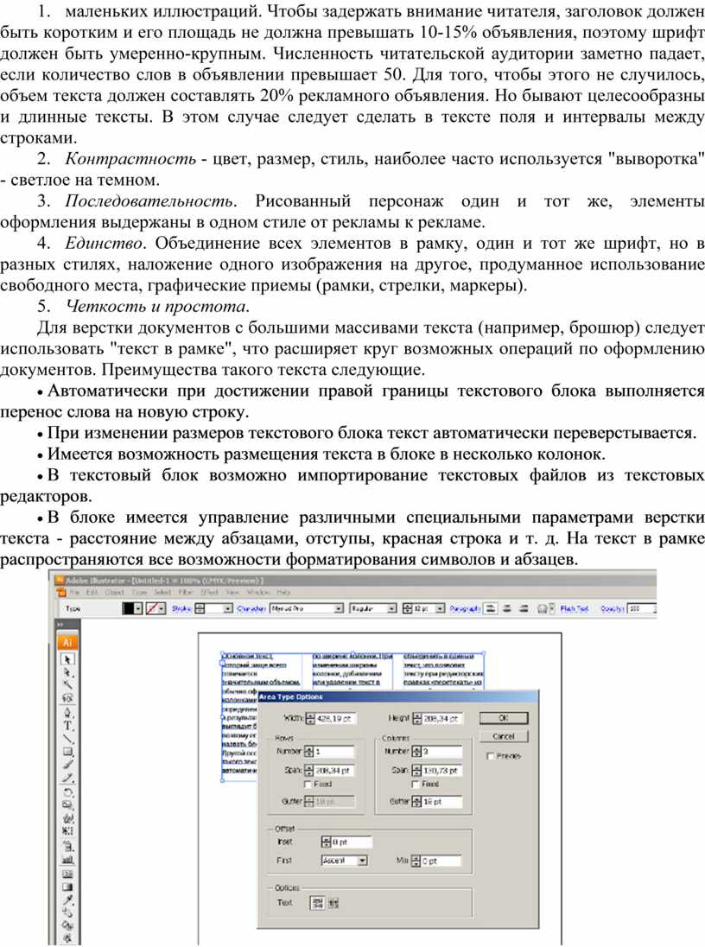Select the Pen tool
The image size is (705, 947).
point(67,712)
